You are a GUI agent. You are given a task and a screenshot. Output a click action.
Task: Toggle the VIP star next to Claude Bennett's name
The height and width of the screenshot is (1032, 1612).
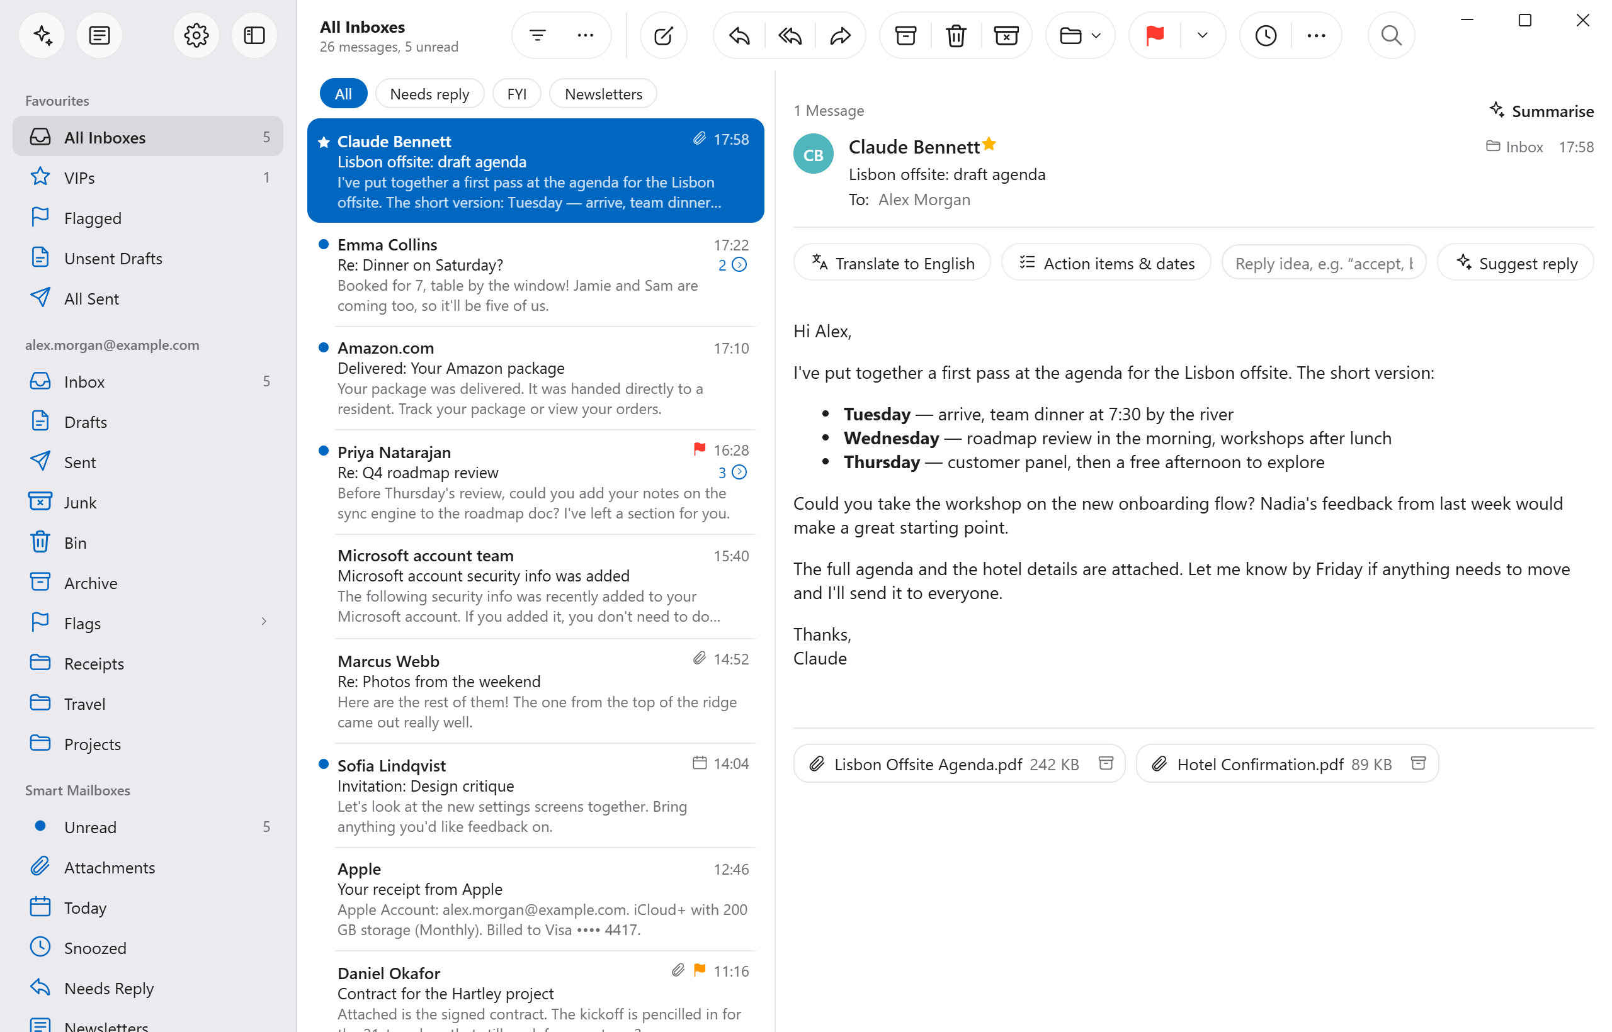pos(989,144)
